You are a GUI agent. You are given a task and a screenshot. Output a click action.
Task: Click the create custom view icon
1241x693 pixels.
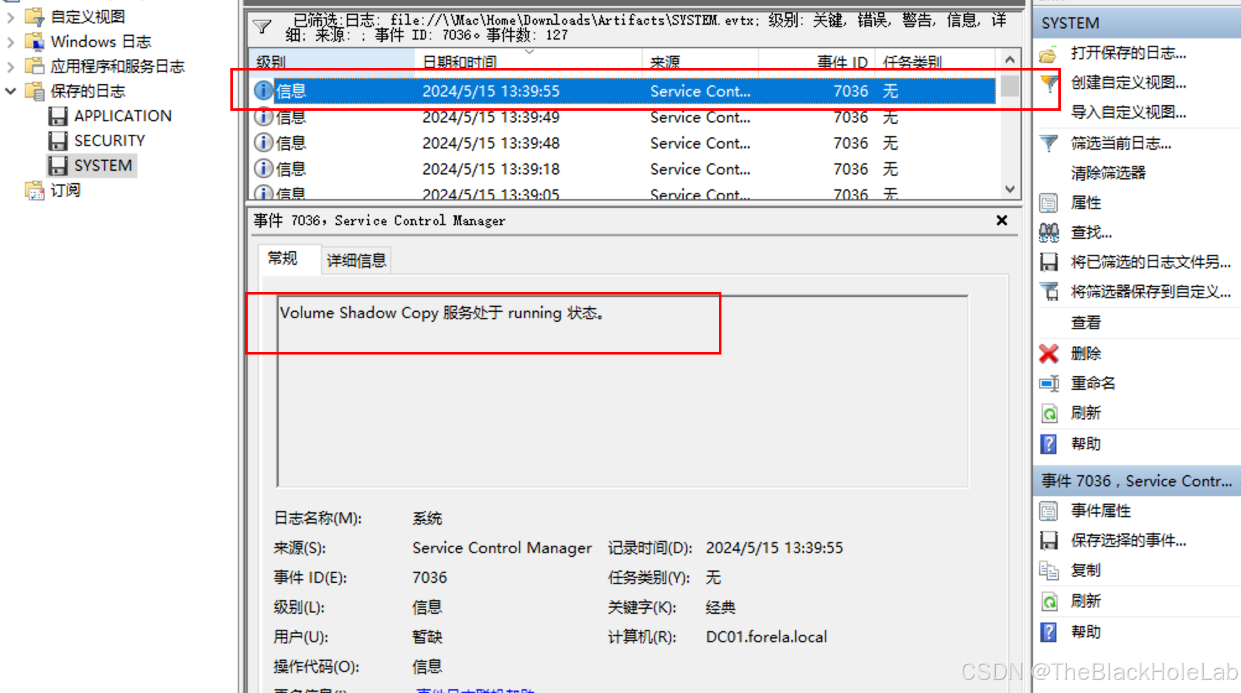tap(1048, 83)
